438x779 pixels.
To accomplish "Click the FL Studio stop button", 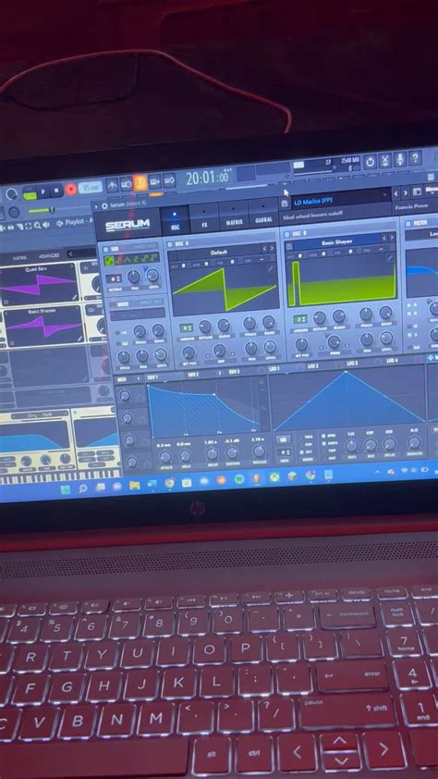I will click(56, 191).
